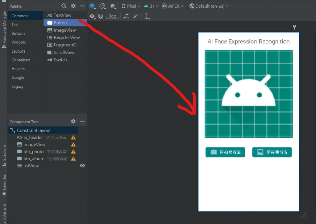This screenshot has width=316, height=224.
Task: Click warning icon on btn_photo row
Action: [x=73, y=152]
